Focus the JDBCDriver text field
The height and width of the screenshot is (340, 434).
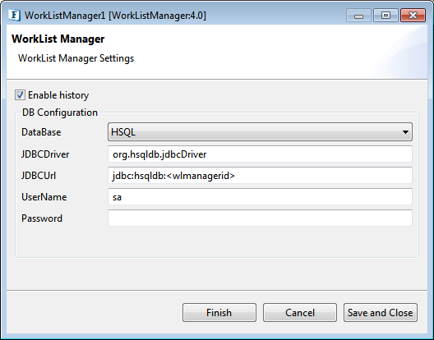(x=260, y=154)
